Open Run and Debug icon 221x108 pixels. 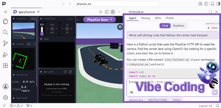[x=5, y=55]
